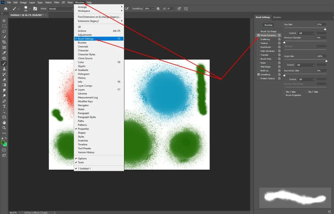Select the Gradient tool
Viewport: 334px width, 214px height.
(4, 85)
